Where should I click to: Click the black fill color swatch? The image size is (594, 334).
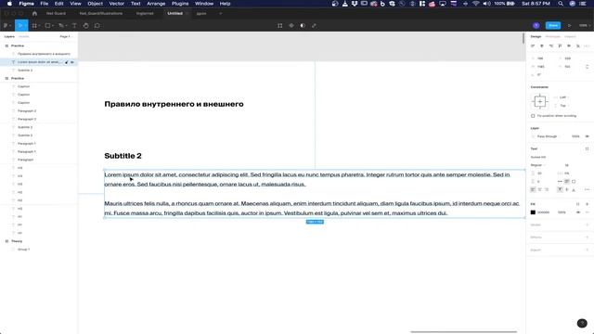533,212
